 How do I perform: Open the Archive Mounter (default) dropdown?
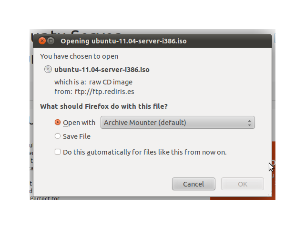coord(178,123)
